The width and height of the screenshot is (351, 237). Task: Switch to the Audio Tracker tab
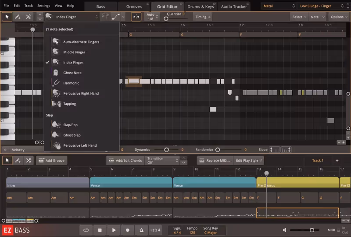(234, 7)
